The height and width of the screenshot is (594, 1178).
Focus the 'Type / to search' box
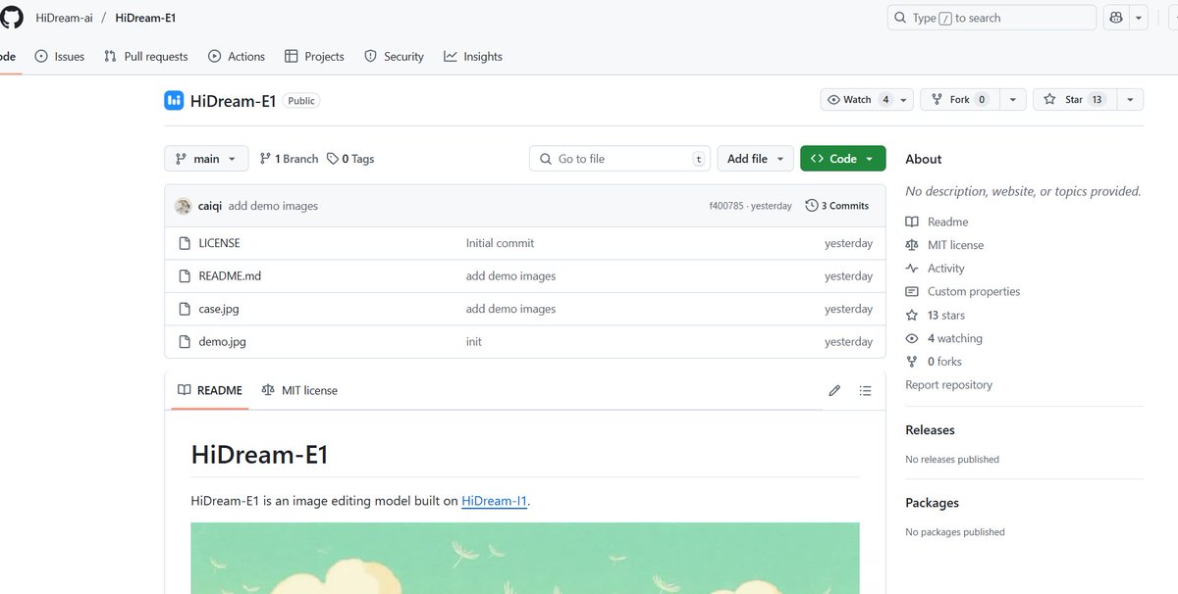(991, 18)
